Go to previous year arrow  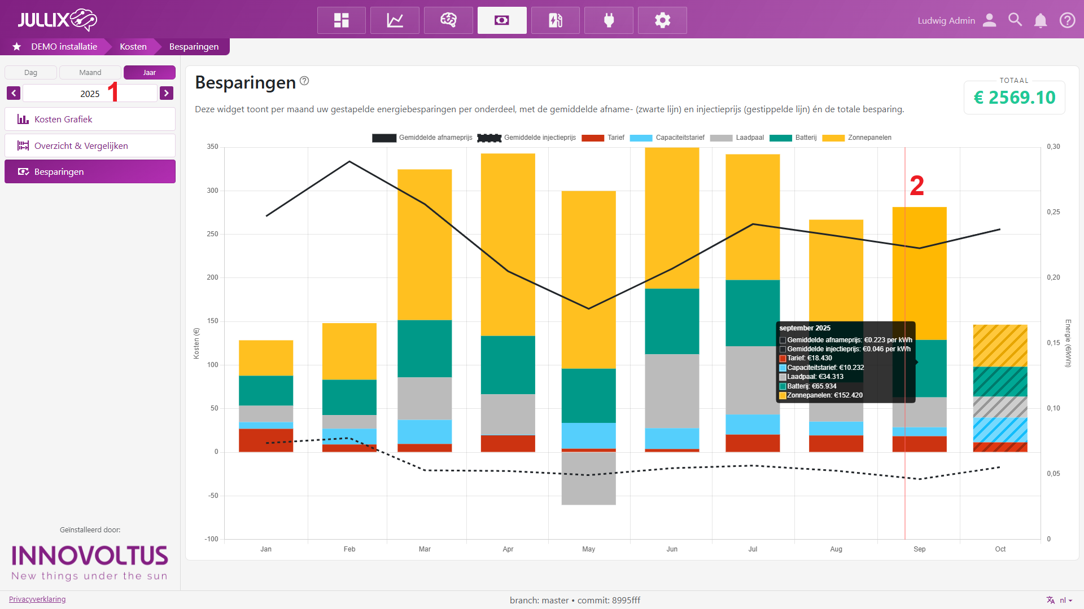tap(14, 93)
